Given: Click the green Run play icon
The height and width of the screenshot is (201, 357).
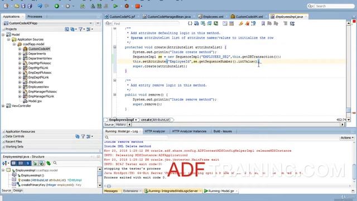Looking at the screenshot, I should coord(115,6).
